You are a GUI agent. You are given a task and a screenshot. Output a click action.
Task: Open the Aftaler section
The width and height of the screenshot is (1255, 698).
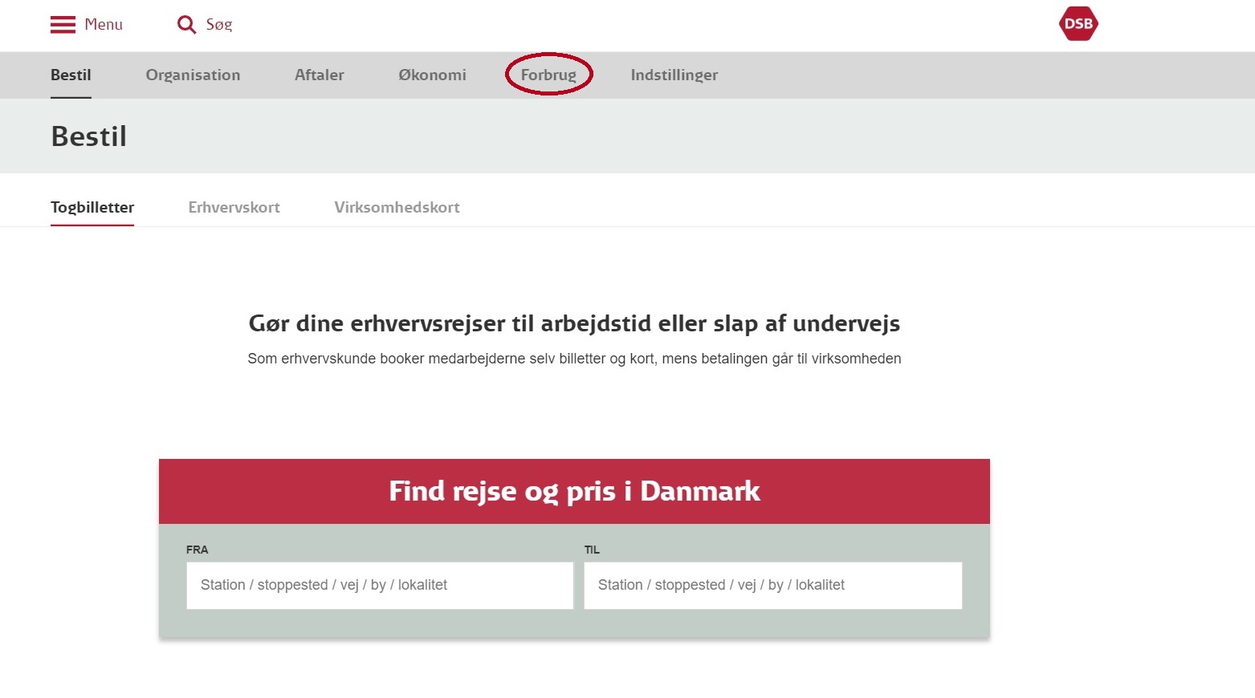tap(319, 75)
